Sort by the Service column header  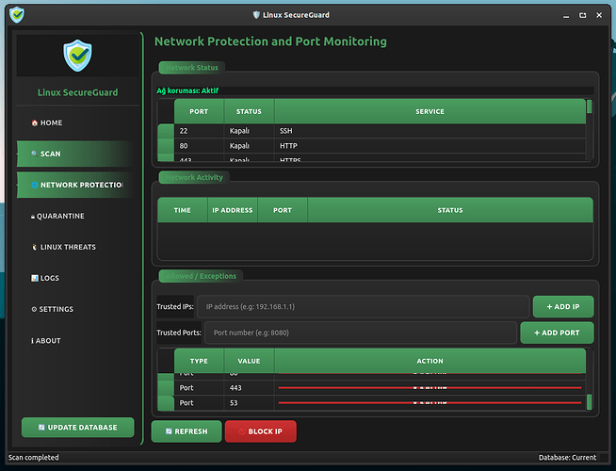[430, 111]
